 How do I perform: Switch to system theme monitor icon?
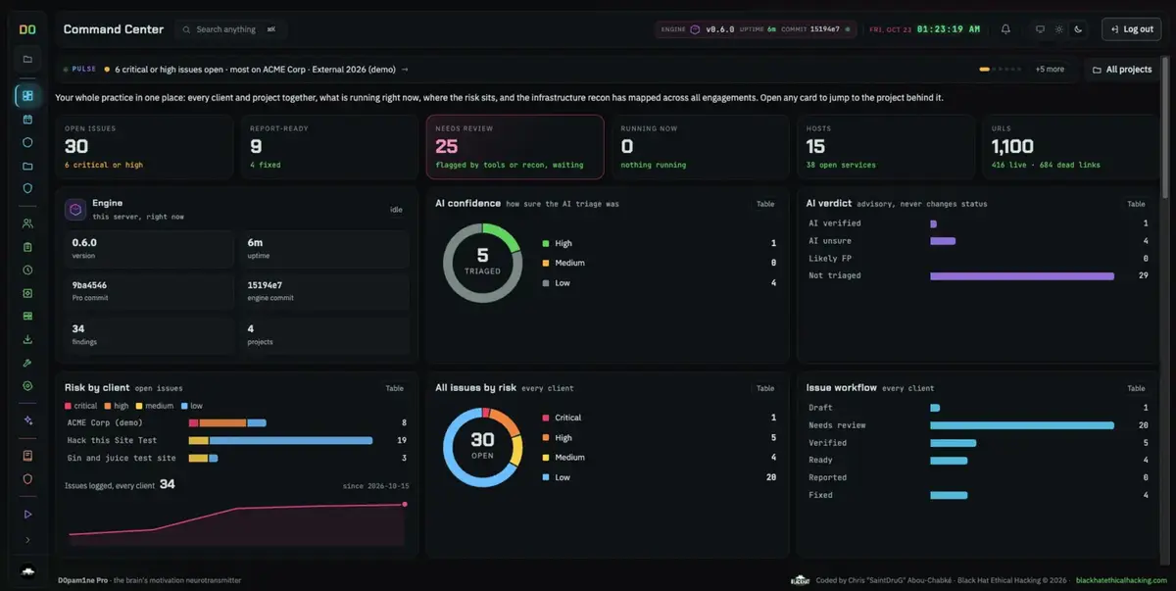[x=1040, y=29]
